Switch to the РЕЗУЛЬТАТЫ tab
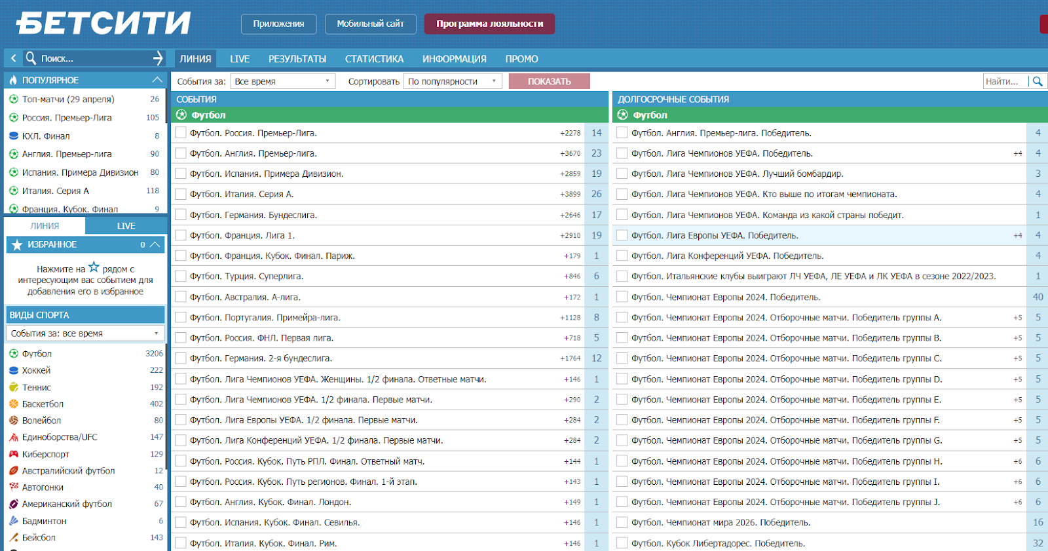This screenshot has width=1048, height=551. pos(297,58)
